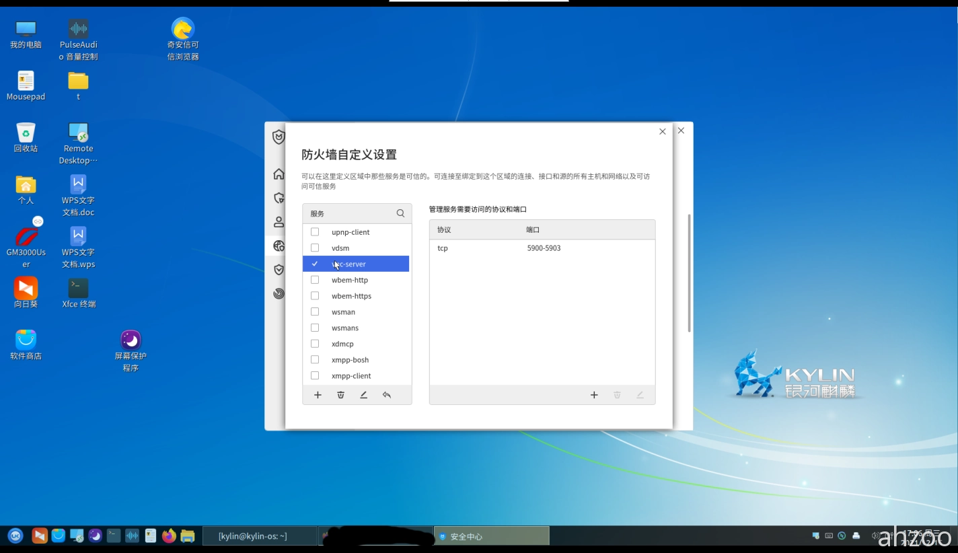Enable the xdmcp service checkbox
This screenshot has height=553, width=958.
pos(314,343)
